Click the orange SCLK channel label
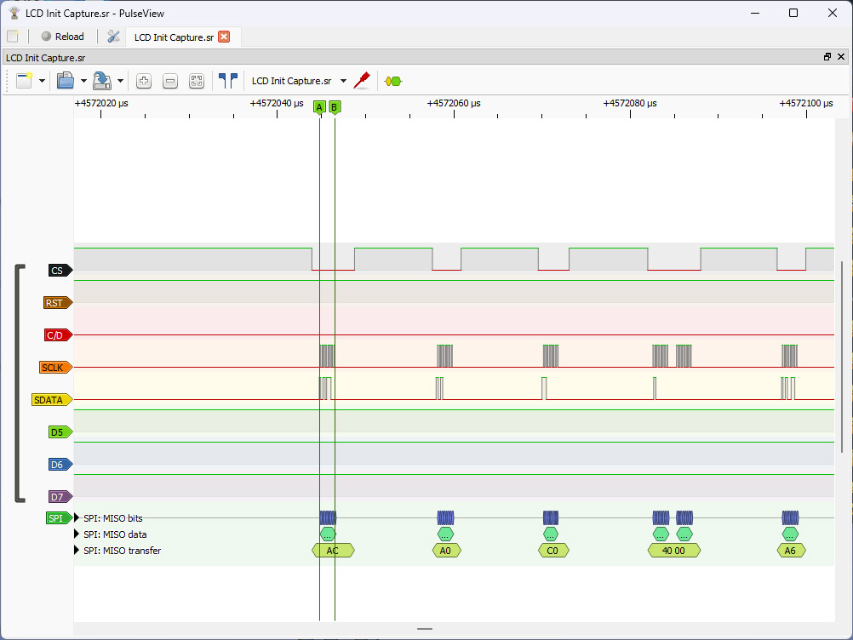The width and height of the screenshot is (853, 640). 55,368
